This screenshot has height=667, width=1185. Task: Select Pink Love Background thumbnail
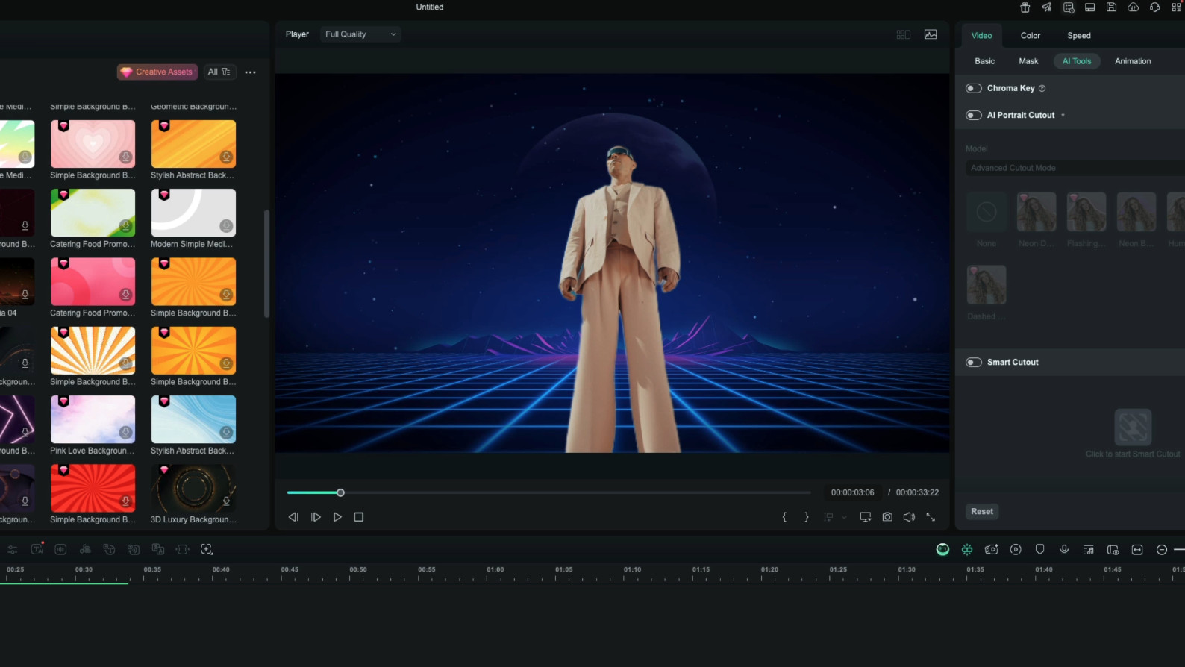point(93,419)
